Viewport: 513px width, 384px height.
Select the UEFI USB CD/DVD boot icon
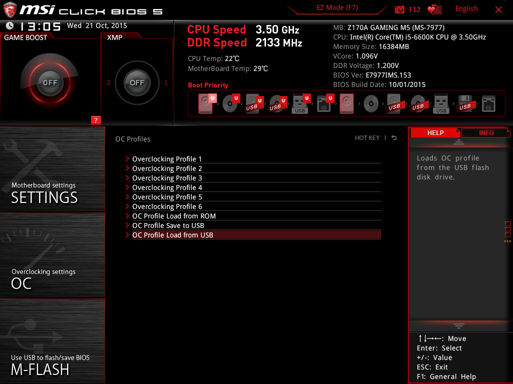(x=278, y=103)
